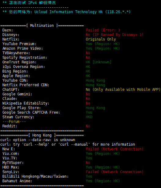Image resolution: width=161 pixels, height=188 pixels.
Task: Click the Now E Failed result
Action: (x=115, y=149)
